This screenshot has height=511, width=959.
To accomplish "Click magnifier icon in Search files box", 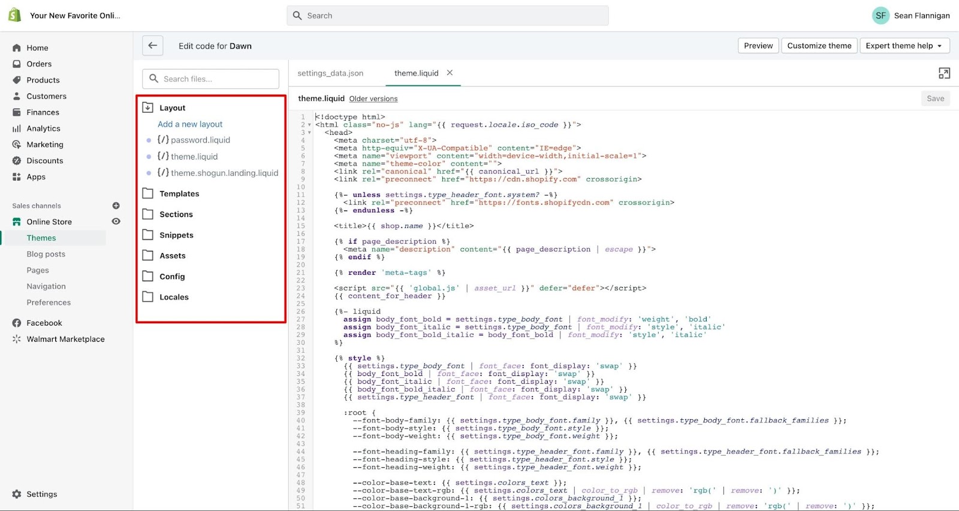I will coord(154,79).
